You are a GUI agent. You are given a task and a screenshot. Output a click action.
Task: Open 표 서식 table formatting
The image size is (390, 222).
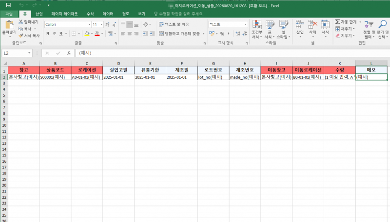click(x=270, y=29)
